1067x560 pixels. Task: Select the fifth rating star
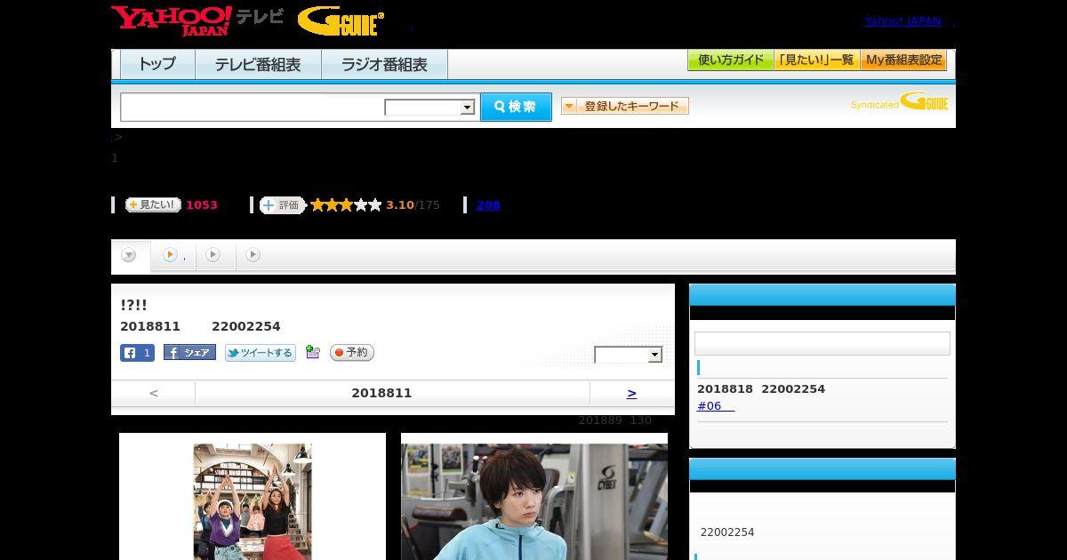click(374, 205)
